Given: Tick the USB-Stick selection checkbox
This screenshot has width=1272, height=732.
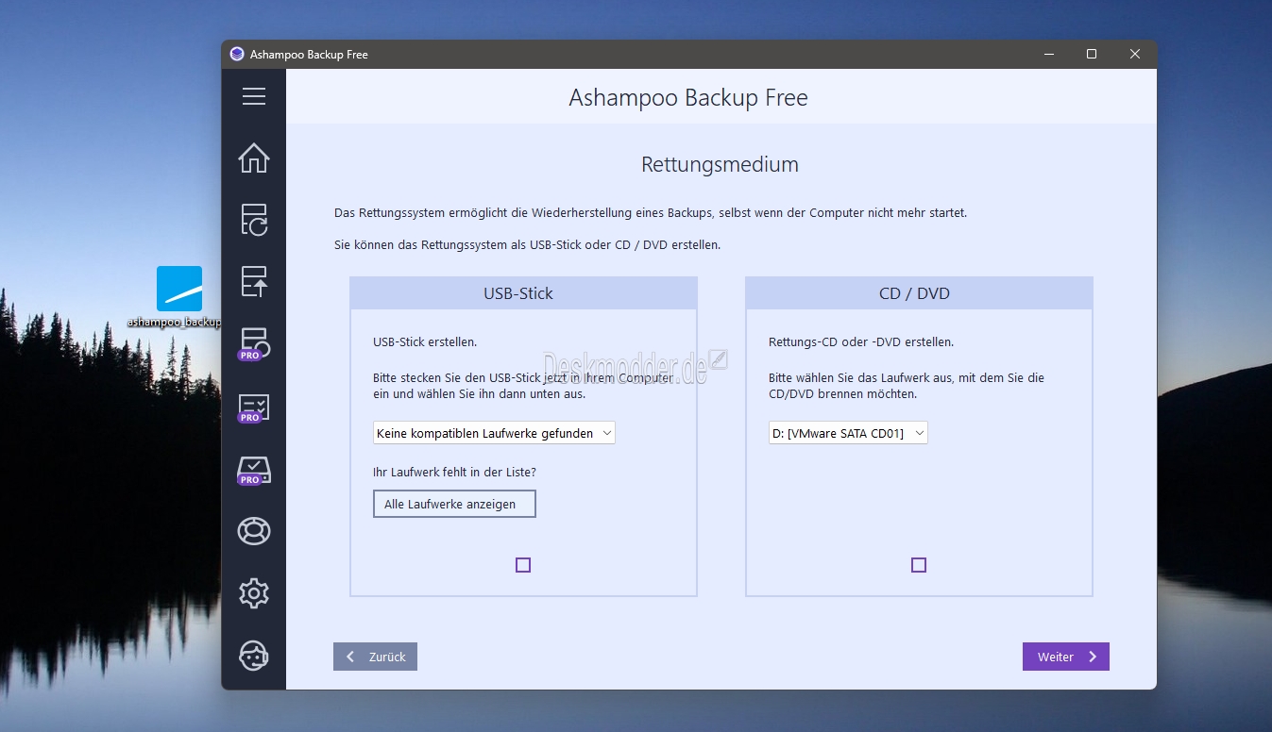Looking at the screenshot, I should click(x=523, y=565).
